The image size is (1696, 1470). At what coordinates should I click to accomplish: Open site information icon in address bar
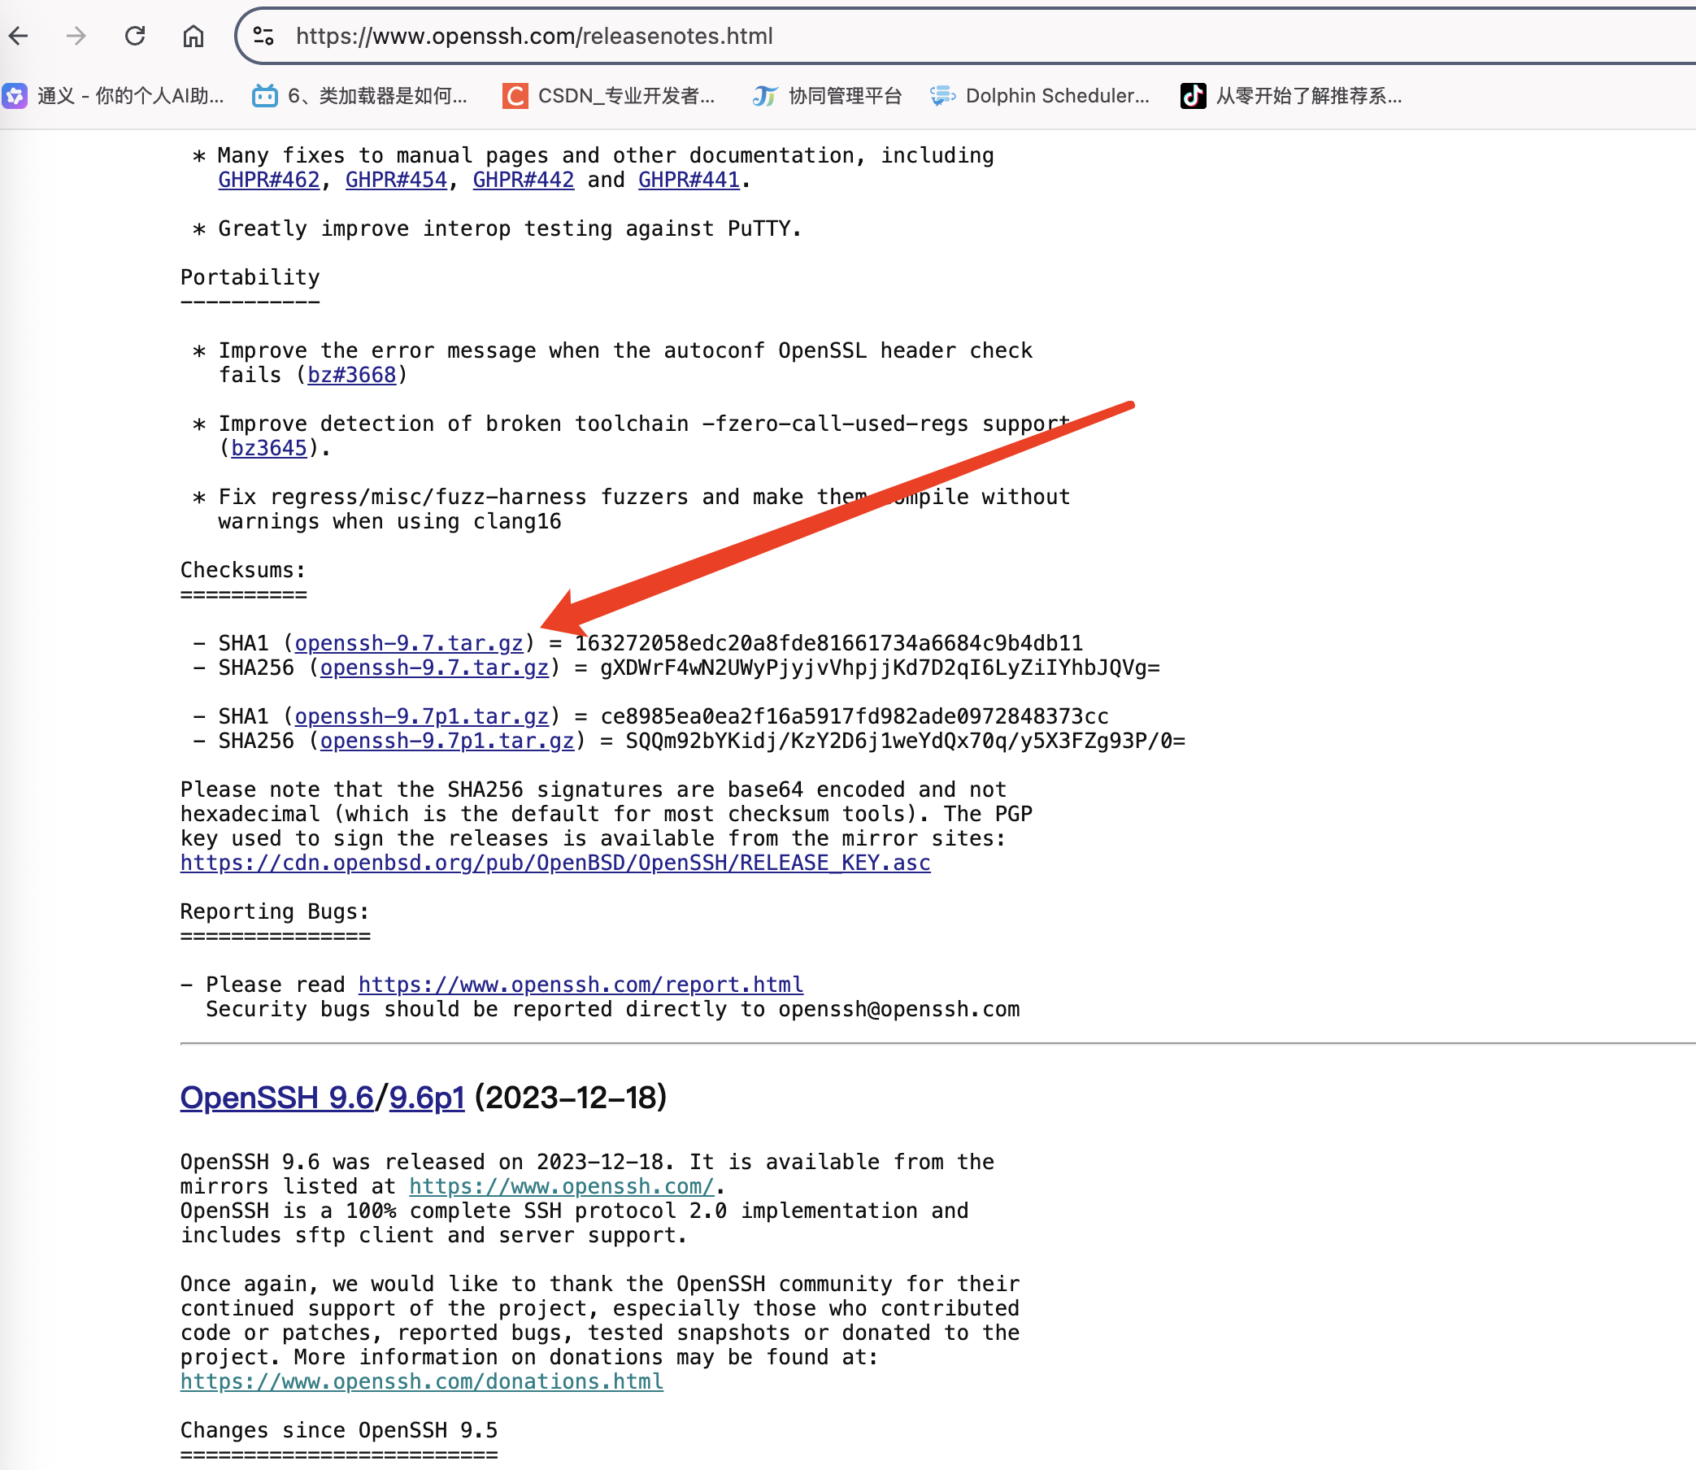(x=263, y=36)
